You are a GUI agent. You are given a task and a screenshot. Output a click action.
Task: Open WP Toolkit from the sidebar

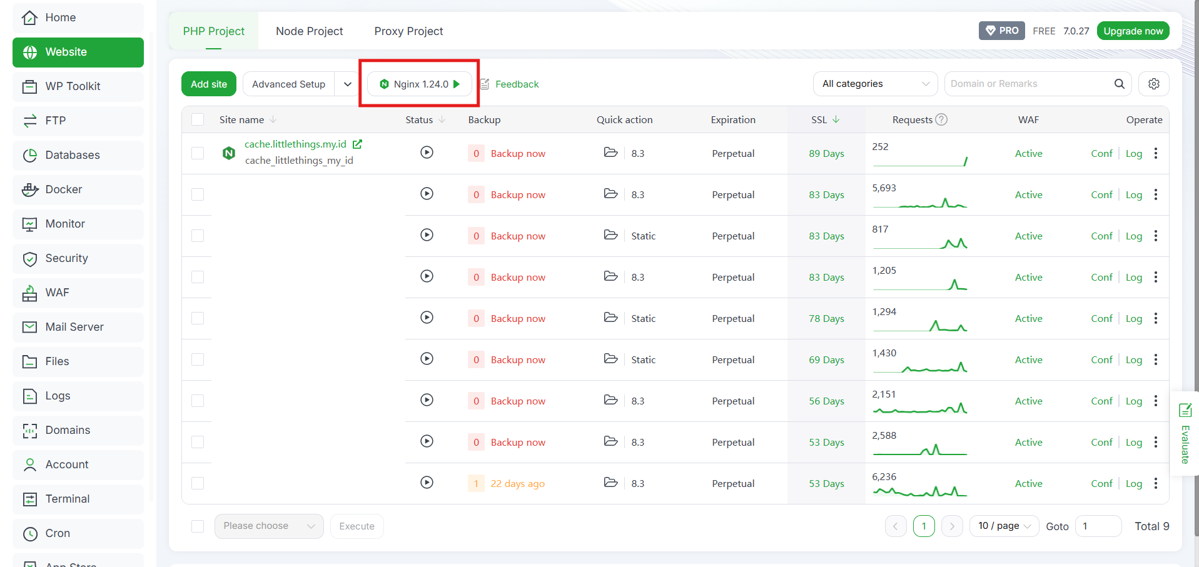pos(78,86)
